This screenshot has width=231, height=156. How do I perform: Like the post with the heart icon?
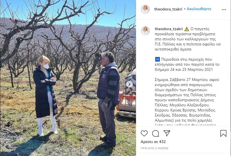pyautogui.click(x=144, y=133)
